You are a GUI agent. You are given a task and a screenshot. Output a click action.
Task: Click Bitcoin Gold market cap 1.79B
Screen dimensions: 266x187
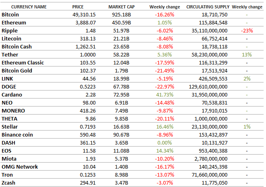(121, 70)
